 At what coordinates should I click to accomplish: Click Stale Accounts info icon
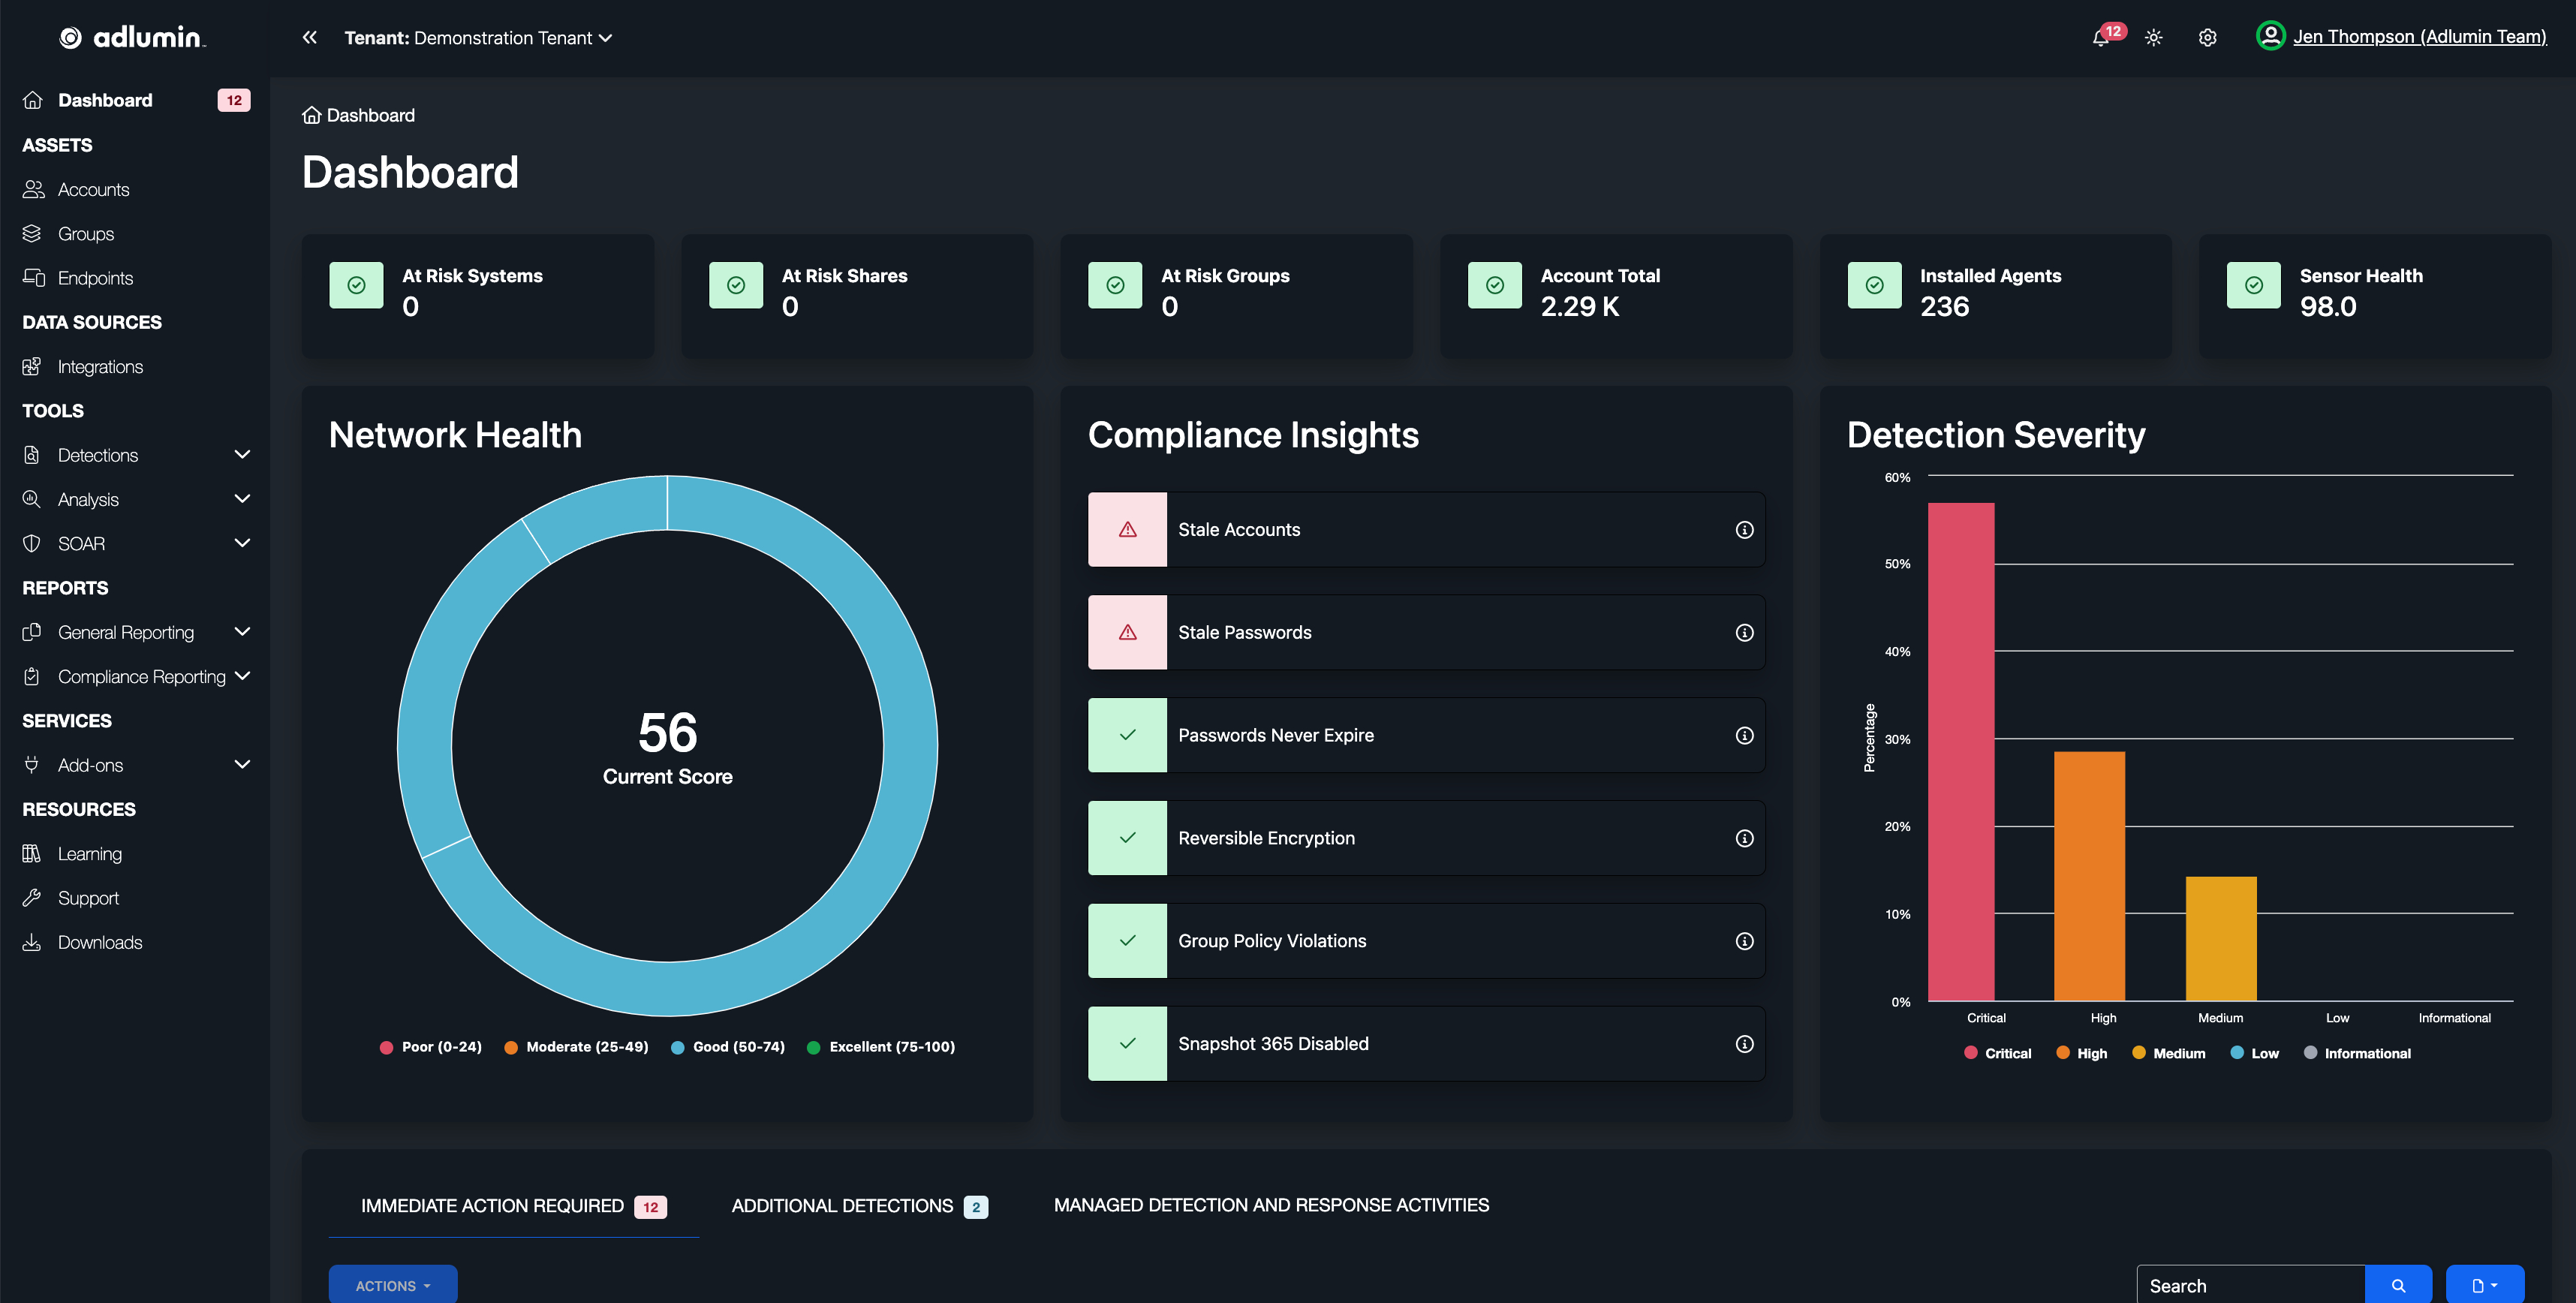[x=1744, y=530]
